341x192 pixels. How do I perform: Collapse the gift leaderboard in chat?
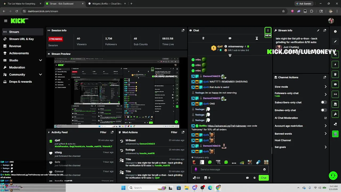tap(230, 55)
